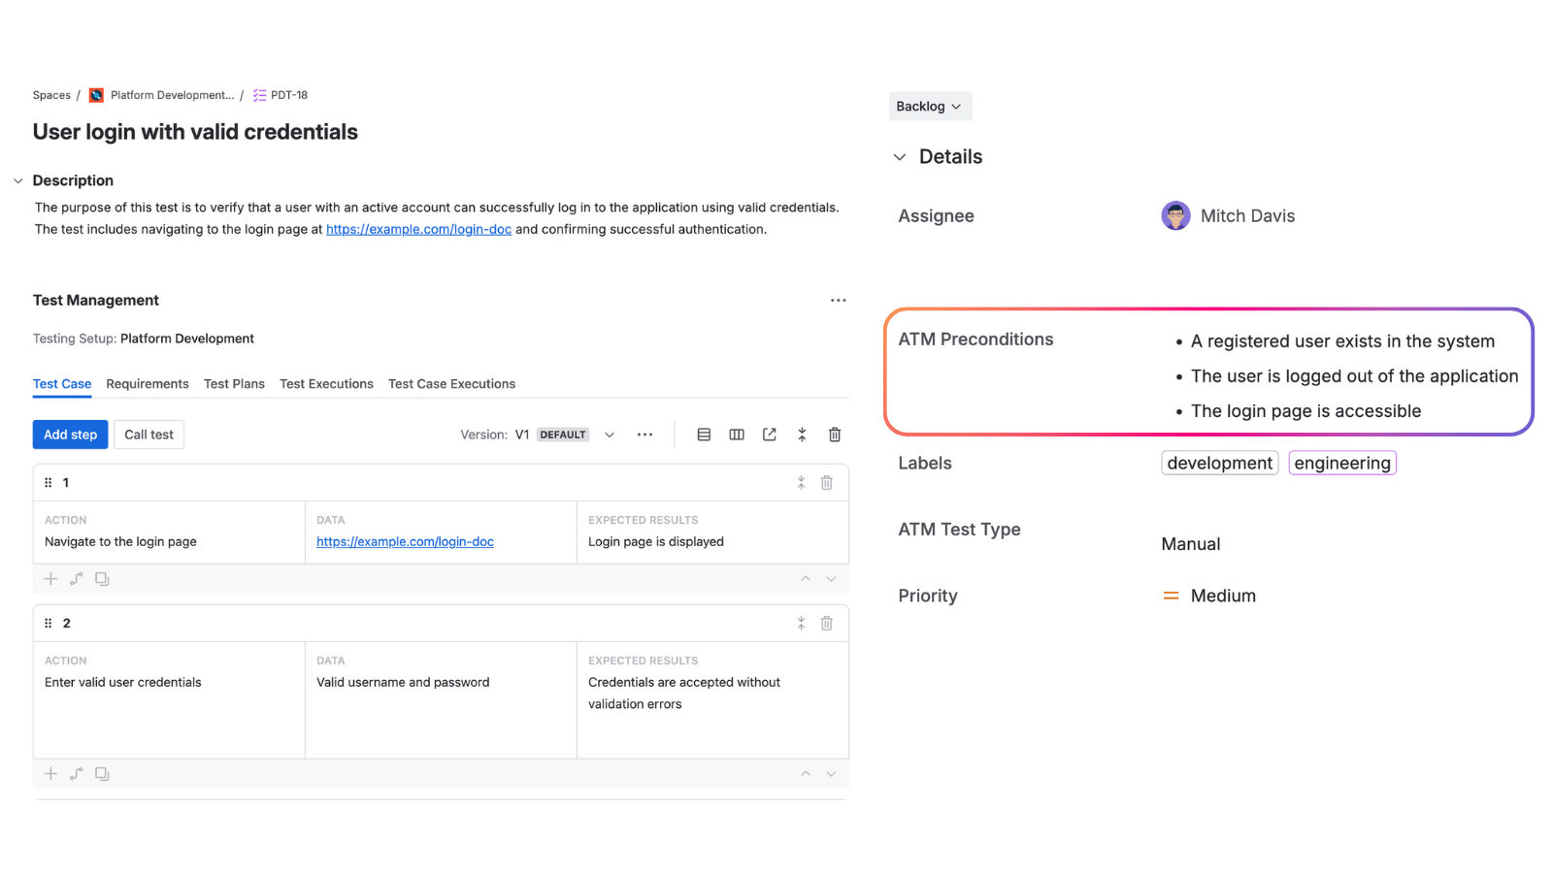Click the development label

pos(1220,463)
